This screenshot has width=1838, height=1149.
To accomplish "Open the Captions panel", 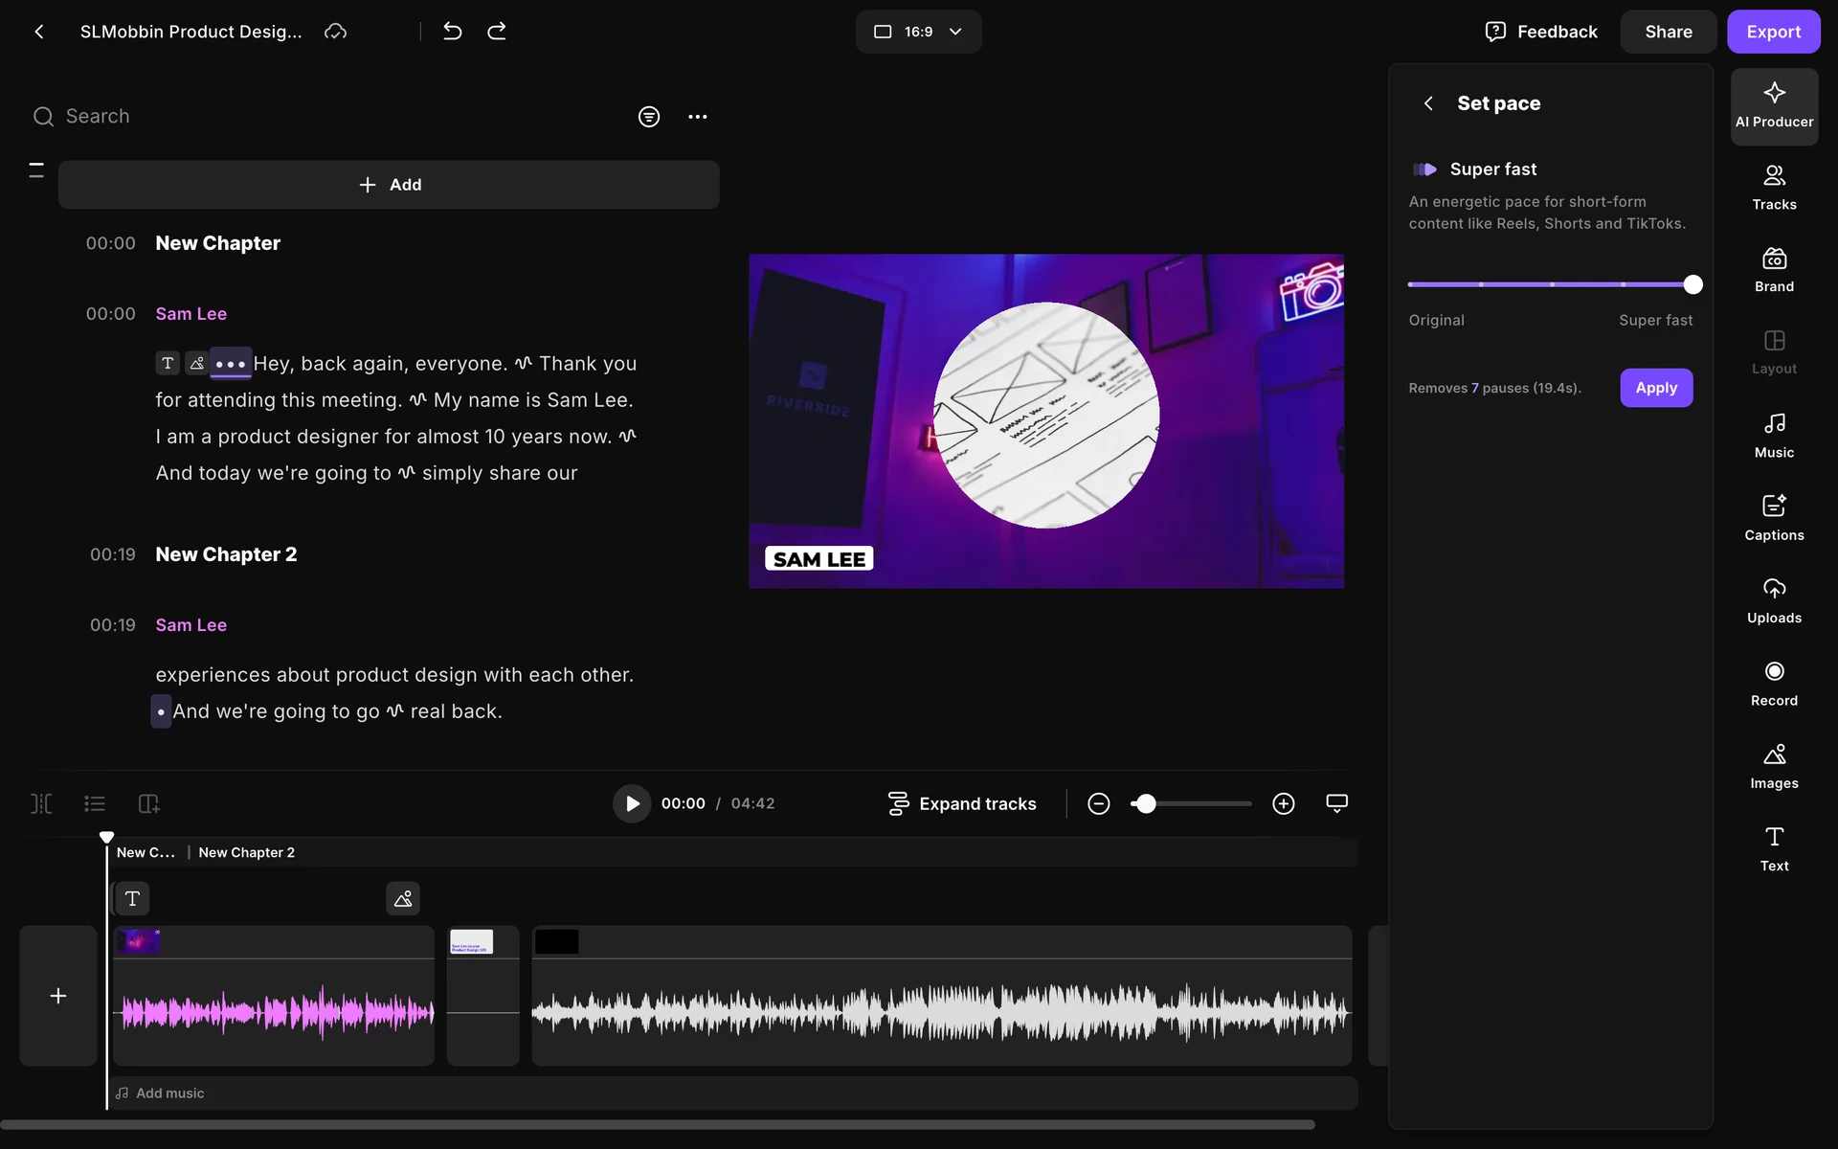I will [x=1774, y=518].
